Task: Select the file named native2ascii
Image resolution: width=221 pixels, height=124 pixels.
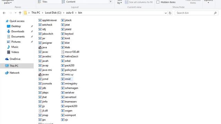Action: click(x=70, y=56)
